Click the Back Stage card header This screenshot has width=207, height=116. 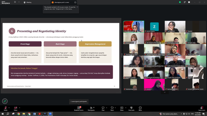pos(60,44)
